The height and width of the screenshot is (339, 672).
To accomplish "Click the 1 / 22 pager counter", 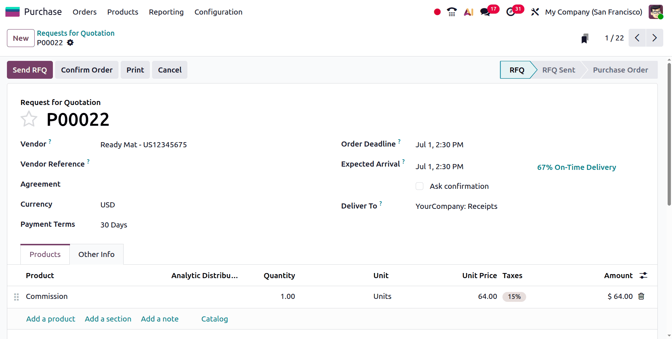I will click(614, 38).
